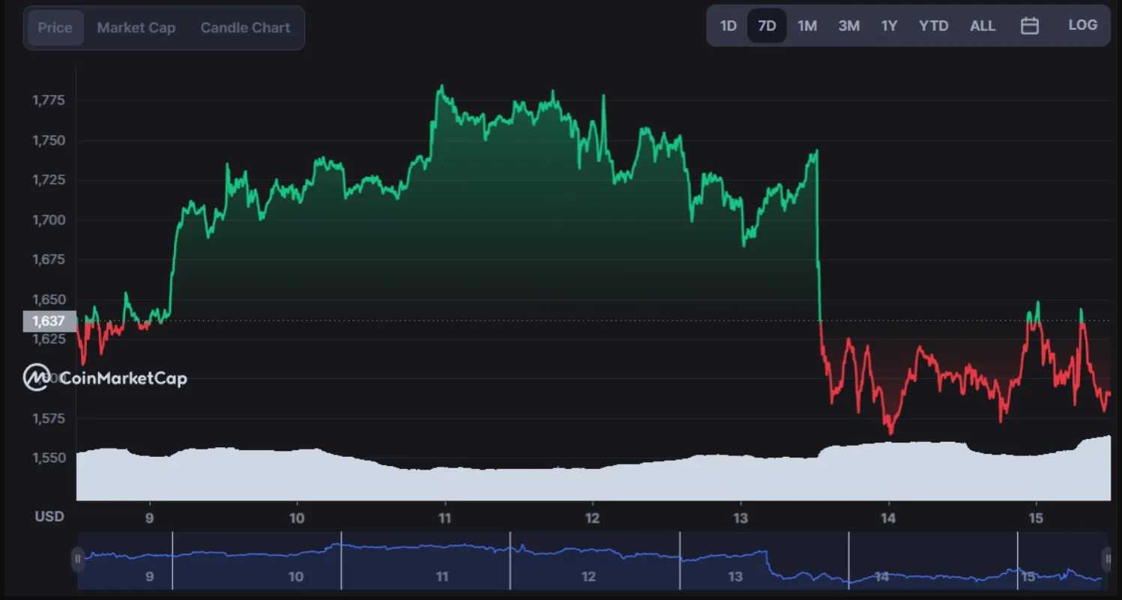Image resolution: width=1122 pixels, height=600 pixels.
Task: Click the USD currency label
Action: click(x=49, y=517)
